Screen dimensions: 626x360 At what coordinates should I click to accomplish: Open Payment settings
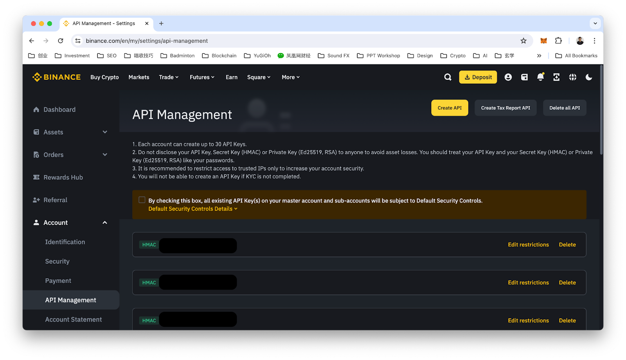pyautogui.click(x=58, y=281)
